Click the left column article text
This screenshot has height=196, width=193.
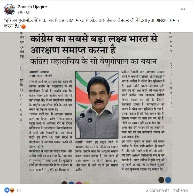[x=50, y=125]
